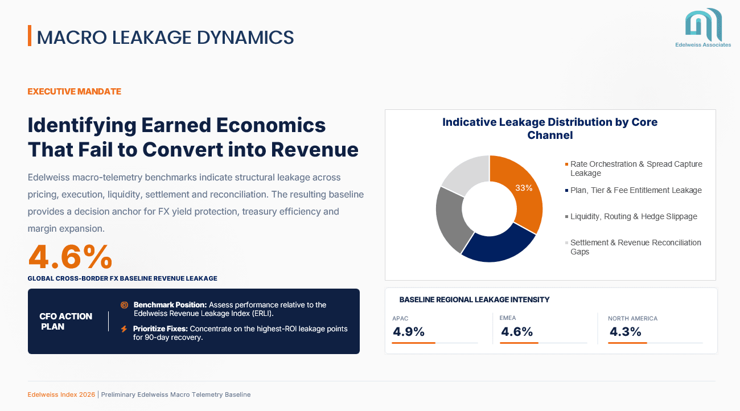Click the Prioritize Fixes lightning icon
The width and height of the screenshot is (740, 411).
coord(124,329)
